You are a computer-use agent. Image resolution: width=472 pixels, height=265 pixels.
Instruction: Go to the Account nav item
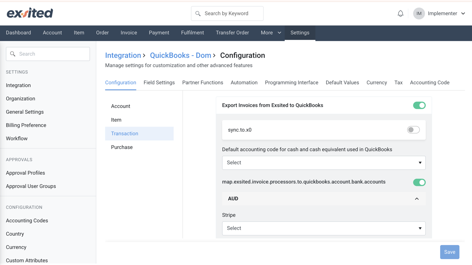pyautogui.click(x=52, y=33)
